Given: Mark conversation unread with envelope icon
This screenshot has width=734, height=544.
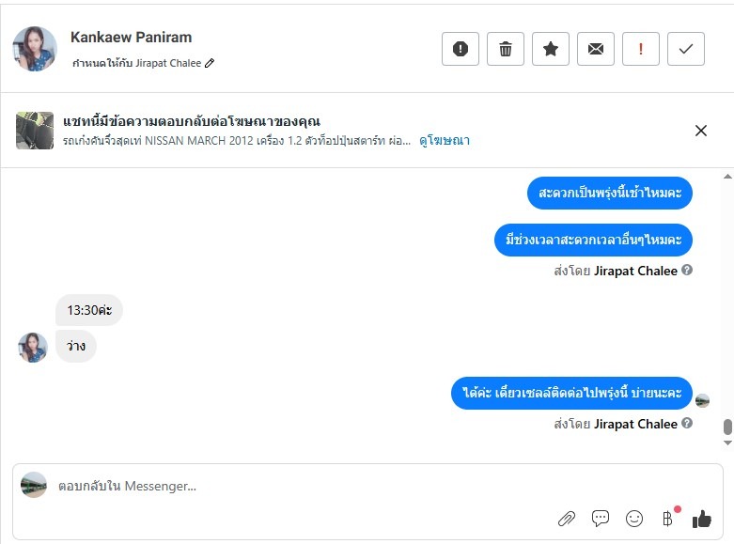Looking at the screenshot, I should pos(596,49).
